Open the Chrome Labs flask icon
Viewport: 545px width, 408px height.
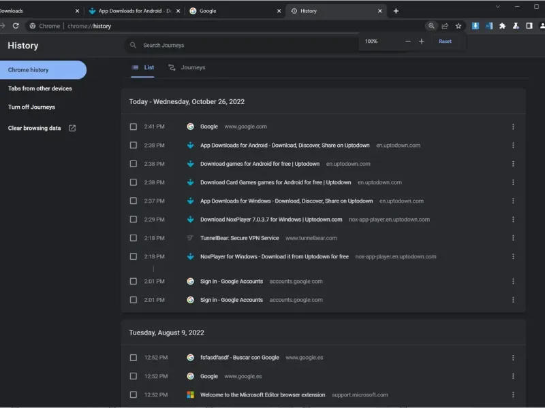click(516, 26)
